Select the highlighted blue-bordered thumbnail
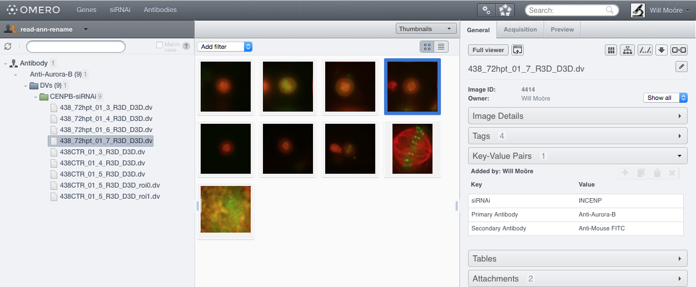 (412, 87)
